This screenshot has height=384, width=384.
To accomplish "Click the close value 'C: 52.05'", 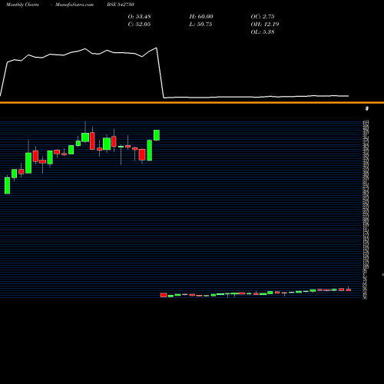I will [x=139, y=25].
